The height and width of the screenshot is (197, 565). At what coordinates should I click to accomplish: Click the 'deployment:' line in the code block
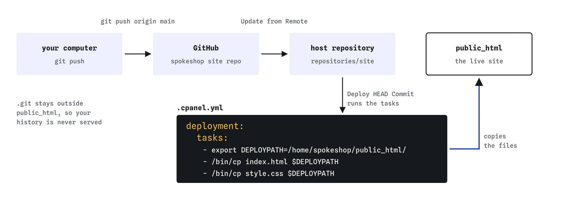click(x=215, y=126)
